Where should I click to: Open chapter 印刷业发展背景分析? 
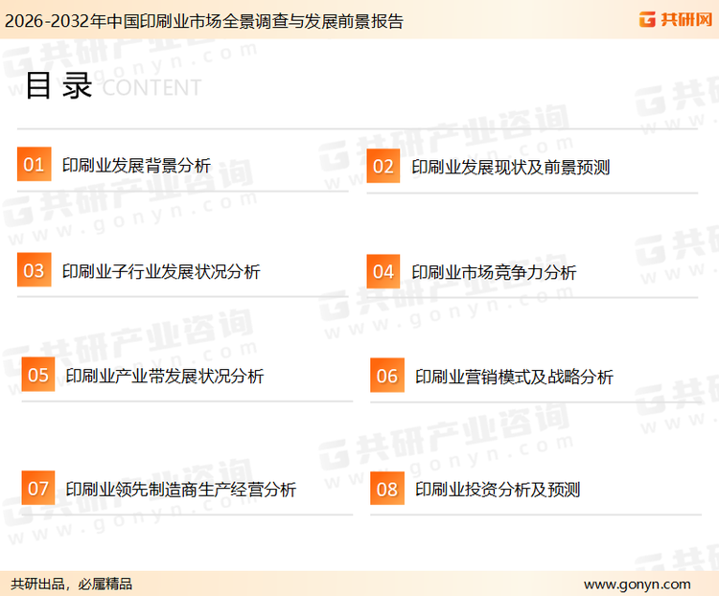click(136, 166)
